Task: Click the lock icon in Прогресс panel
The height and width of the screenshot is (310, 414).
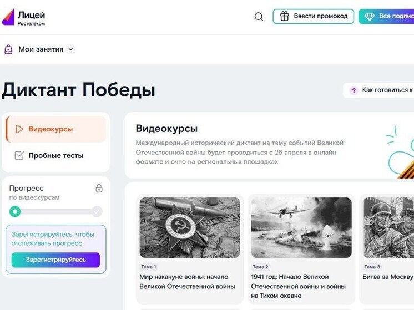Action: point(99,189)
